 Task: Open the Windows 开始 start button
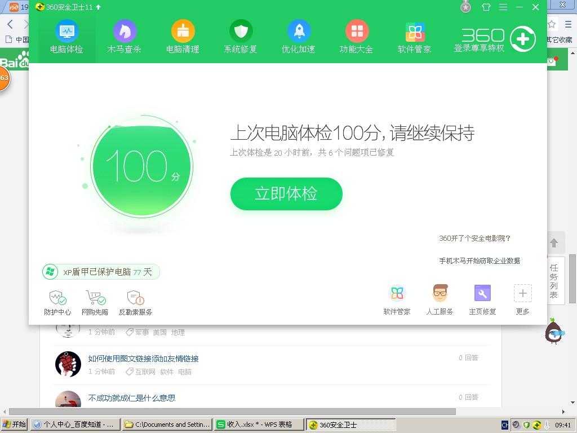[14, 425]
